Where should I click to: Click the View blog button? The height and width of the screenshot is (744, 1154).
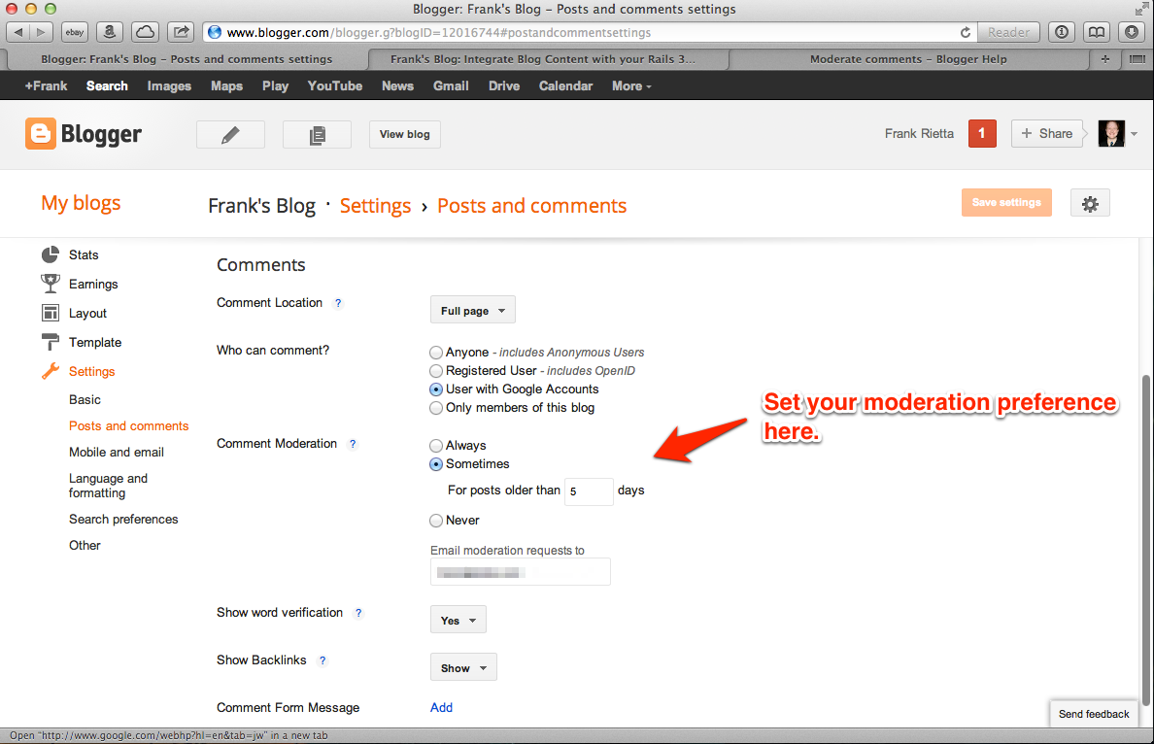click(x=405, y=135)
